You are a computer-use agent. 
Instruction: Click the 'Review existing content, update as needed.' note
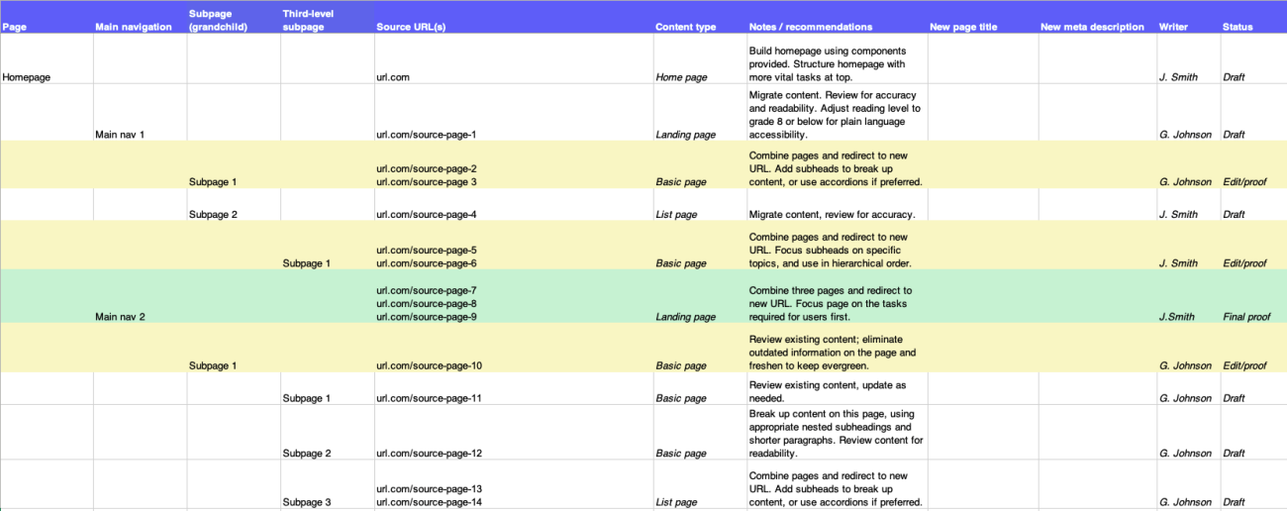tap(837, 390)
